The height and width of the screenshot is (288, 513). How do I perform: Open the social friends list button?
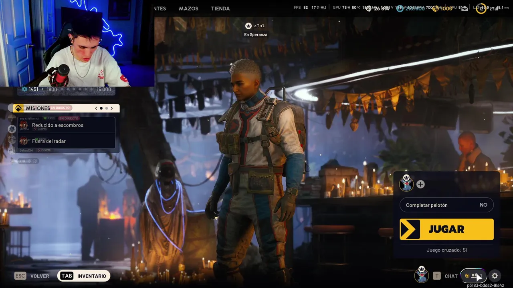(474, 276)
